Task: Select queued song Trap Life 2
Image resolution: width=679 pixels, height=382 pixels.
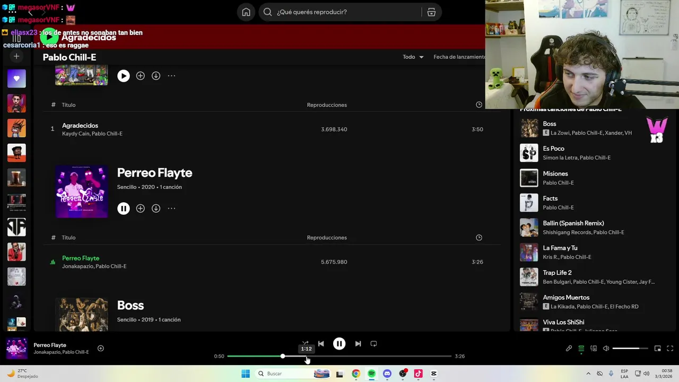Action: [591, 277]
